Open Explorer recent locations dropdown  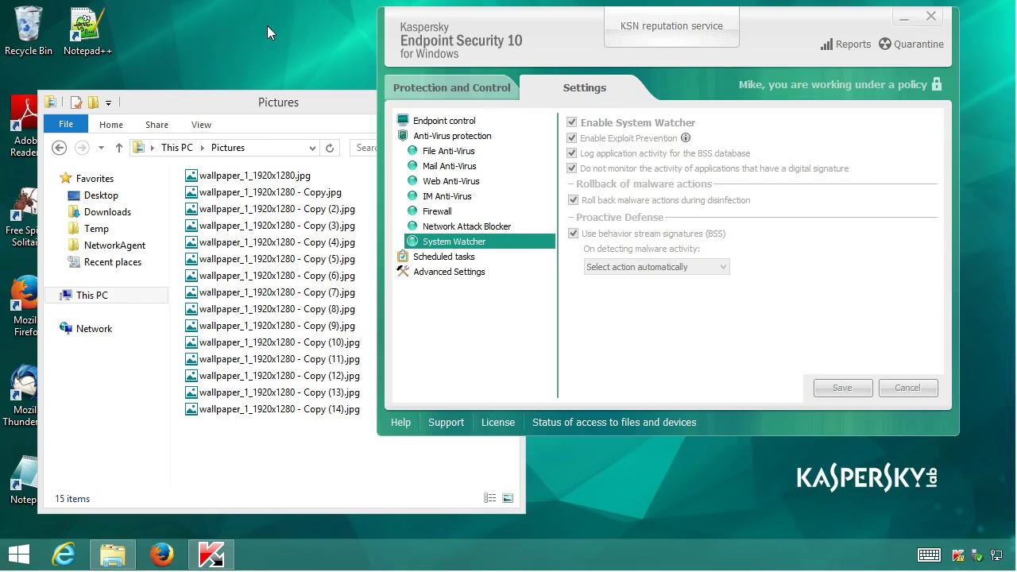(101, 148)
